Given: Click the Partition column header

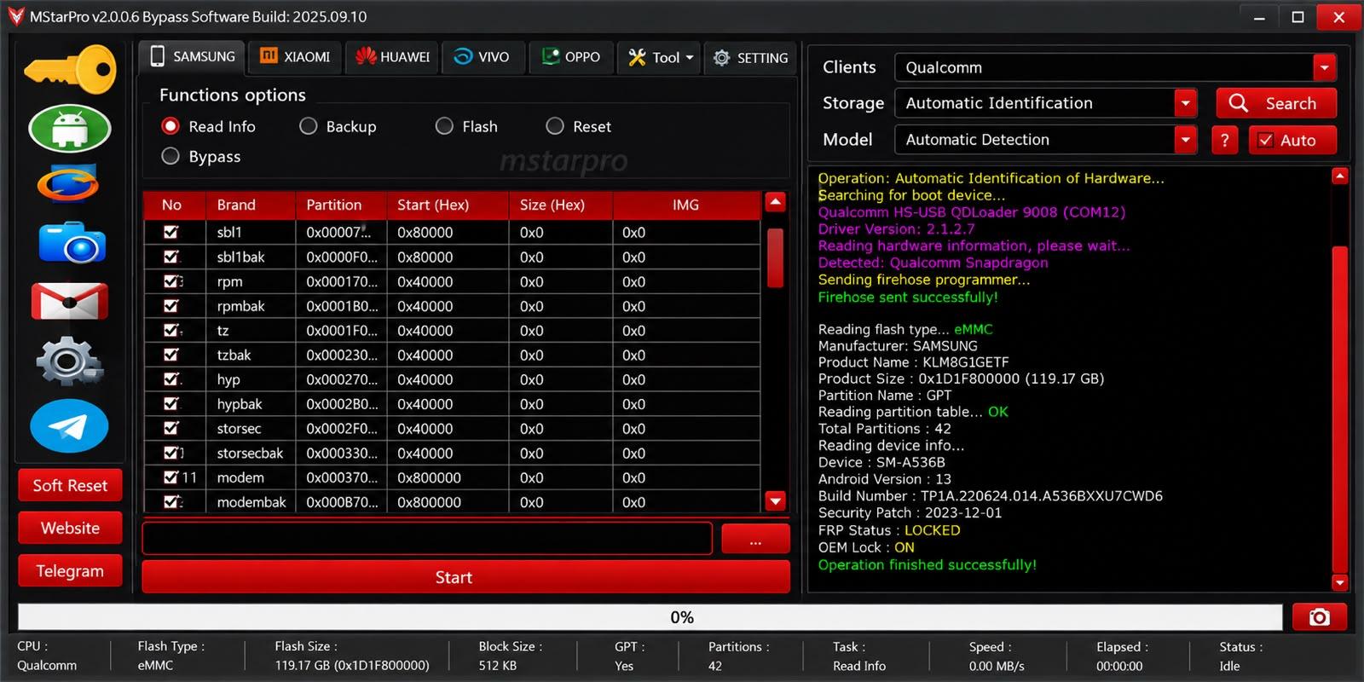Looking at the screenshot, I should click(x=341, y=205).
